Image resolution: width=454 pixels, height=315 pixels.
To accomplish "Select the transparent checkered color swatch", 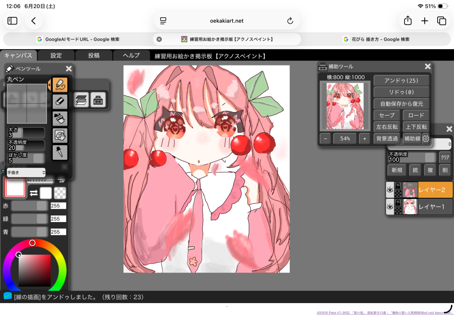I will (60, 193).
